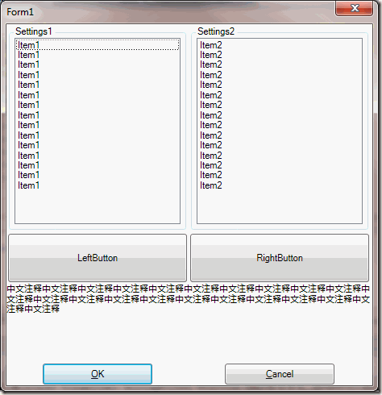Select the third Item2 in Settings2 list
382x395 pixels.
point(280,64)
